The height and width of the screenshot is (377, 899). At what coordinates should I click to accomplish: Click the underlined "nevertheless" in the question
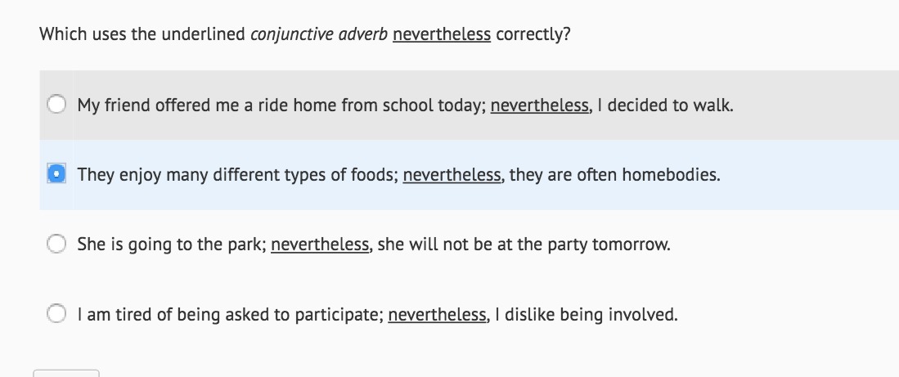(442, 34)
